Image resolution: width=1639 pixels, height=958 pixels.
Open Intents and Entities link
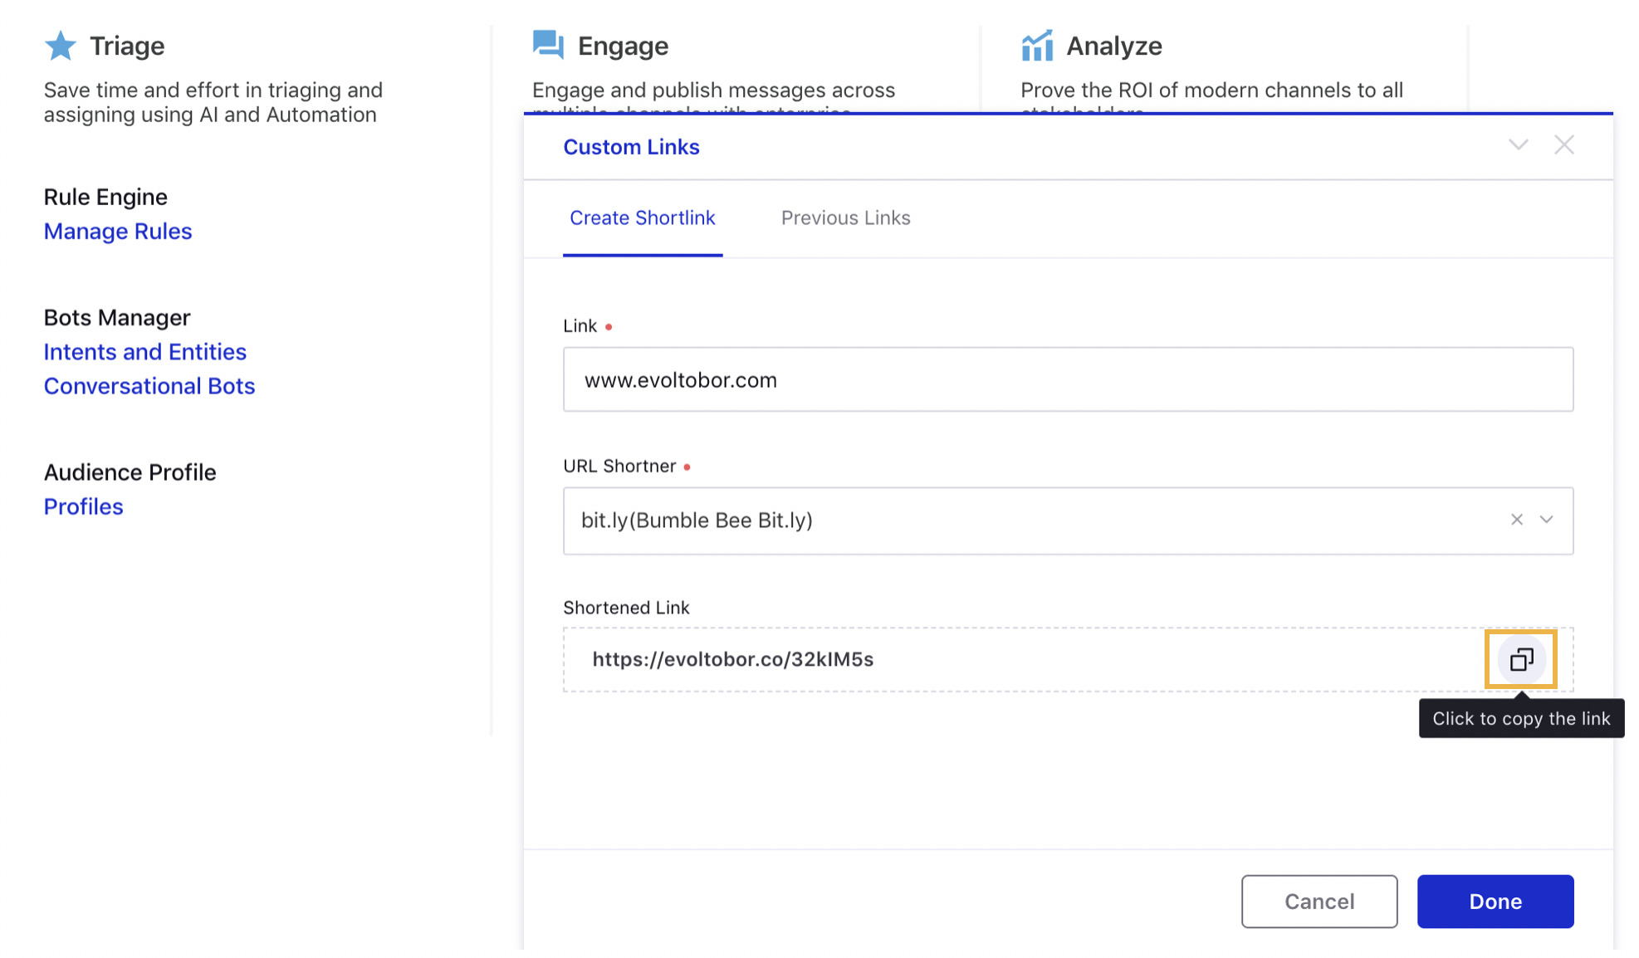[144, 351]
